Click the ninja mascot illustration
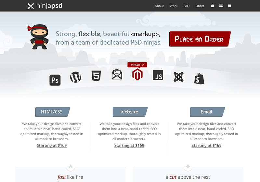Screen dimensions: 260x182 point(39,37)
